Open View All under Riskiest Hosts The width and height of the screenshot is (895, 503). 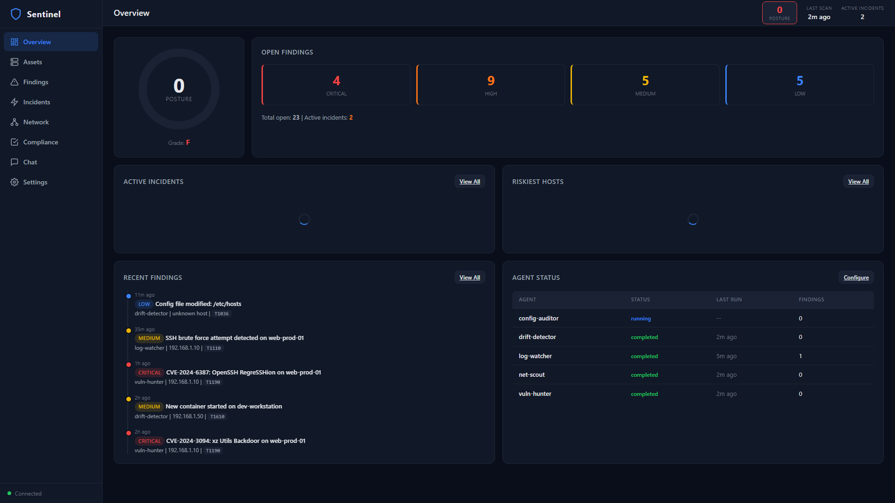[858, 181]
